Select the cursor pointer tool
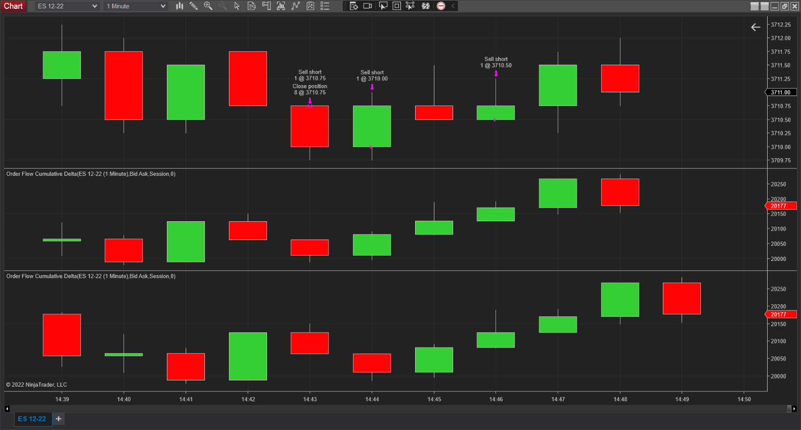Image resolution: width=801 pixels, height=430 pixels. pyautogui.click(x=237, y=6)
